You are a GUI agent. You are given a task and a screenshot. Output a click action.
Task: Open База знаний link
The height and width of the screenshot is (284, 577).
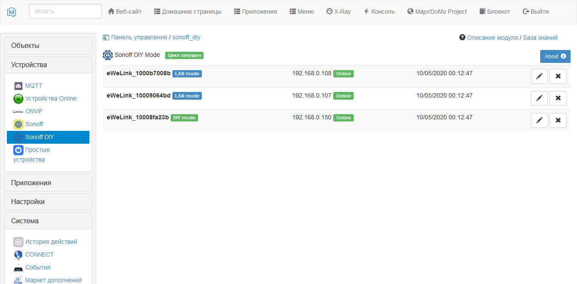click(x=541, y=38)
